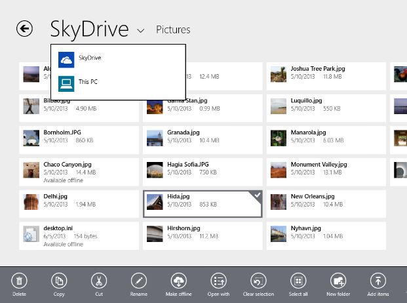Image resolution: width=407 pixels, height=303 pixels.
Task: Click the Pictures folder breadcrumb
Action: coord(173,30)
